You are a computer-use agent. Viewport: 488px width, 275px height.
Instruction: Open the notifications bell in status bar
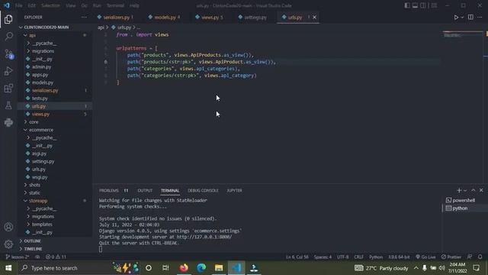[480, 257]
